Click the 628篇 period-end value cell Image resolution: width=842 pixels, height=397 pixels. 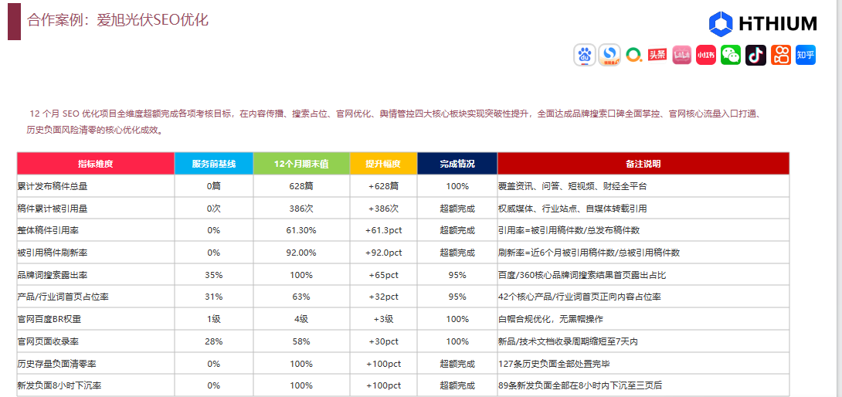point(301,186)
